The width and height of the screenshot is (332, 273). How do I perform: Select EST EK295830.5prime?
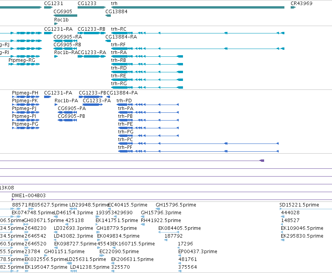tap(282, 240)
